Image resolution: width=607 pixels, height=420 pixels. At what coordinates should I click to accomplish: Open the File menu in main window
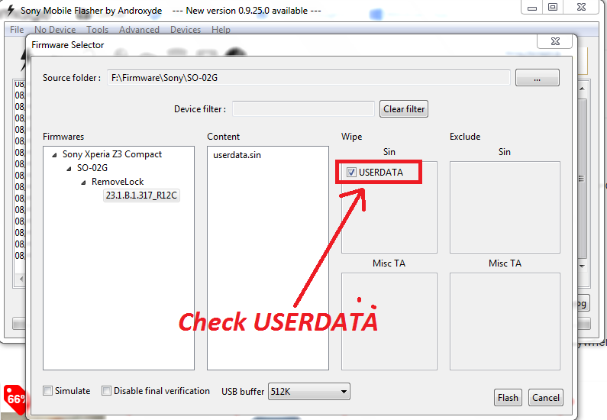pyautogui.click(x=17, y=30)
